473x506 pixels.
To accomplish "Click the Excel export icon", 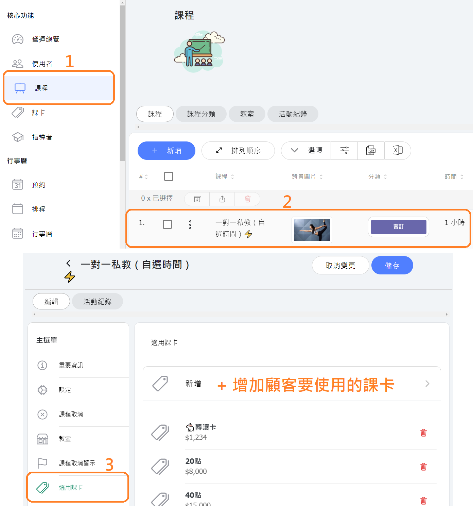I will pyautogui.click(x=397, y=150).
